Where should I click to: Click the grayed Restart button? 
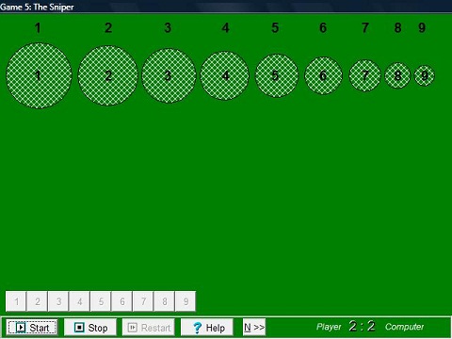149,328
